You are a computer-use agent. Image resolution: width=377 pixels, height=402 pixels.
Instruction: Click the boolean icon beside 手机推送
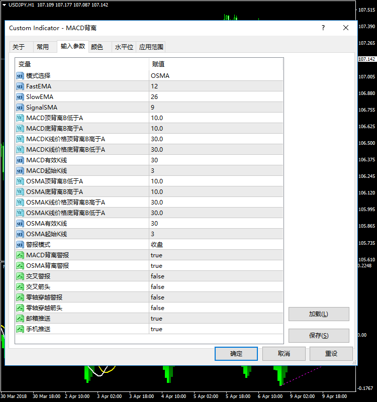click(20, 329)
